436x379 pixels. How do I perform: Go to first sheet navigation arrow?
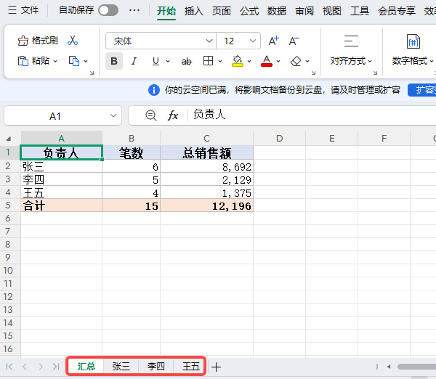point(9,367)
